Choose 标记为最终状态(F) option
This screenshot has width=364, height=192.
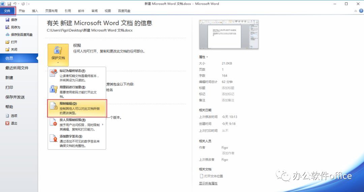click(77, 75)
